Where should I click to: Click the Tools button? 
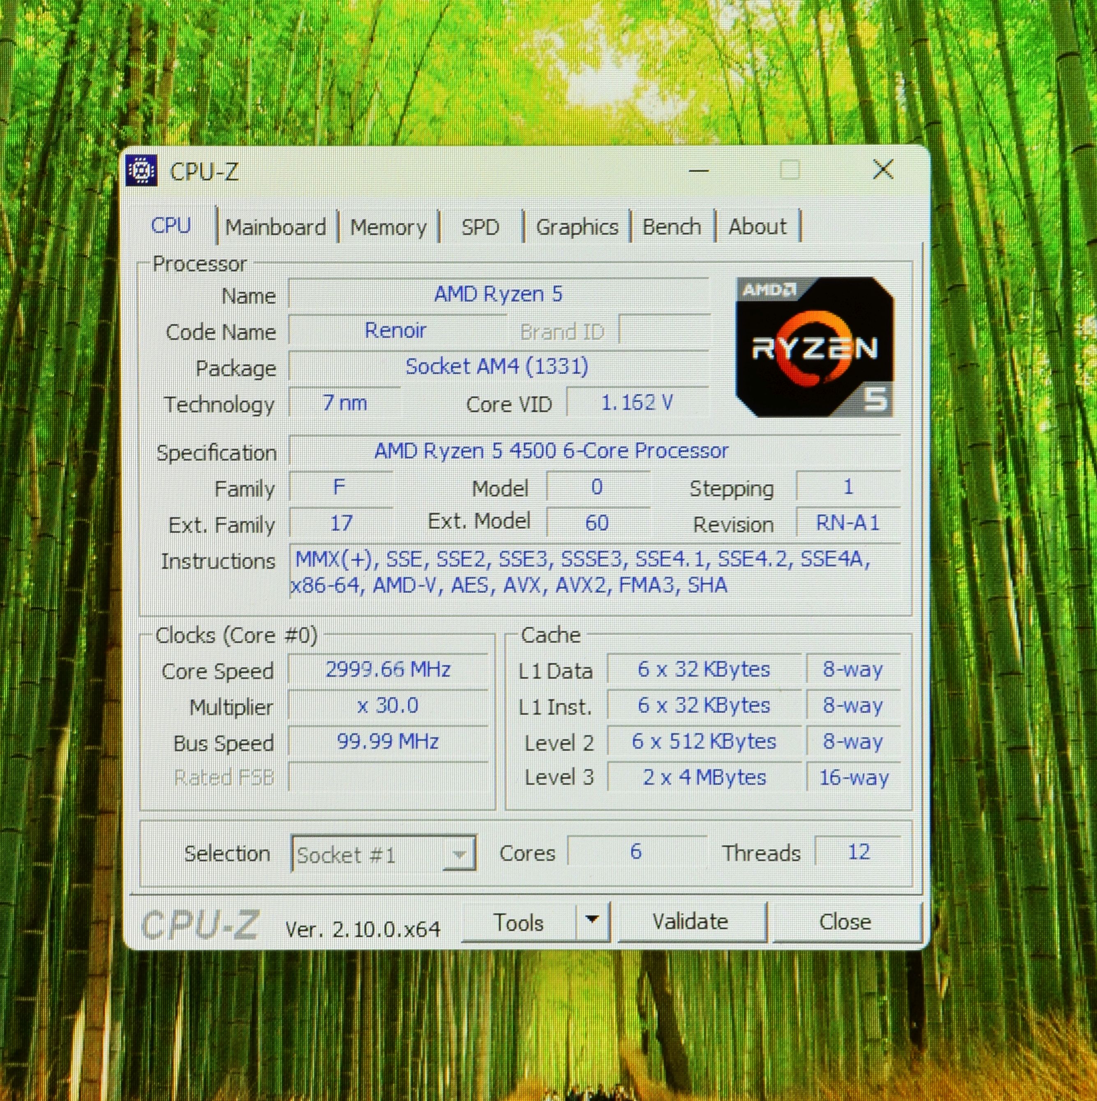(x=518, y=922)
